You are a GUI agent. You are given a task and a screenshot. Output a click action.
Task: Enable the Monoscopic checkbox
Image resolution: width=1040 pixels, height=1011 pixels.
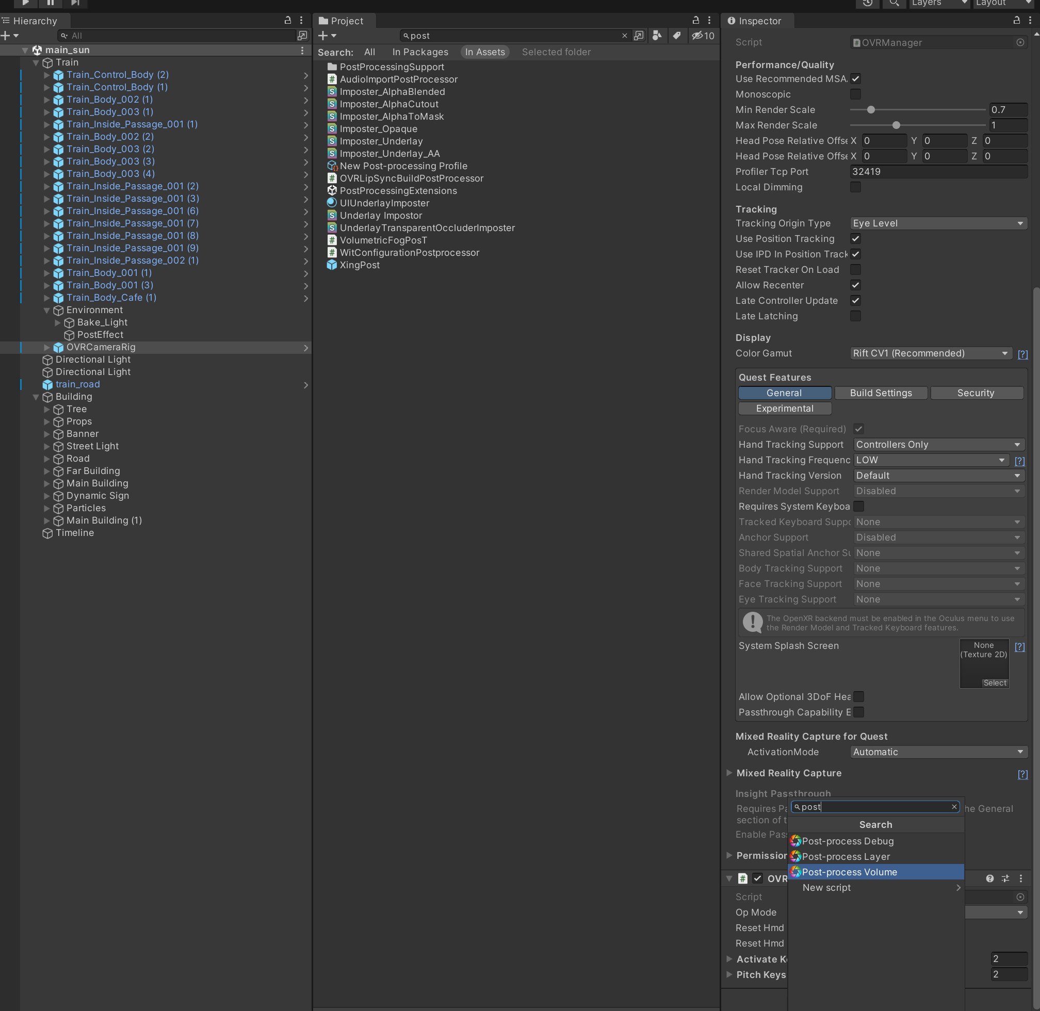[855, 94]
